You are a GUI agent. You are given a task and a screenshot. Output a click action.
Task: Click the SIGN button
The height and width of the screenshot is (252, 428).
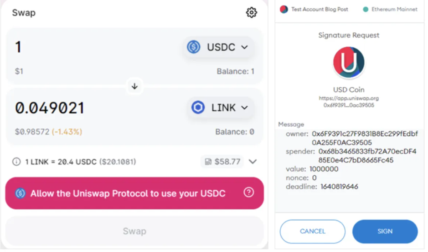point(385,231)
